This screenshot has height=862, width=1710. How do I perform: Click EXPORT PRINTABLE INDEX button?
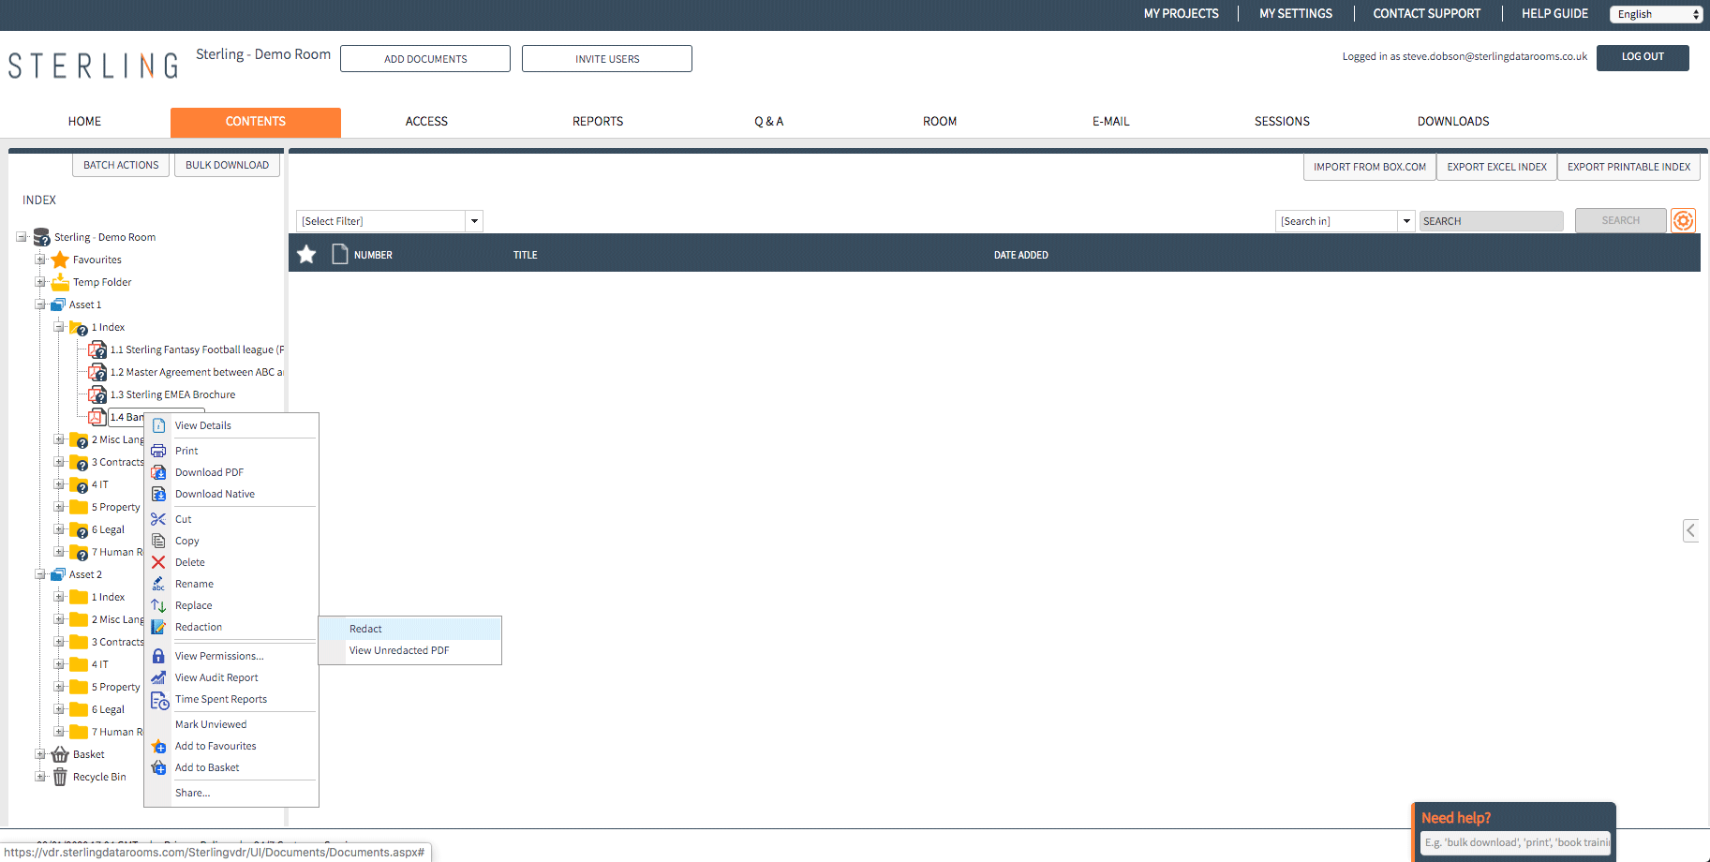pyautogui.click(x=1628, y=167)
